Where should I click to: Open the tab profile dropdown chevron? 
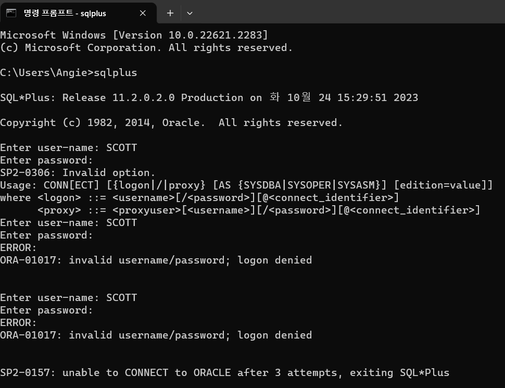[x=190, y=13]
